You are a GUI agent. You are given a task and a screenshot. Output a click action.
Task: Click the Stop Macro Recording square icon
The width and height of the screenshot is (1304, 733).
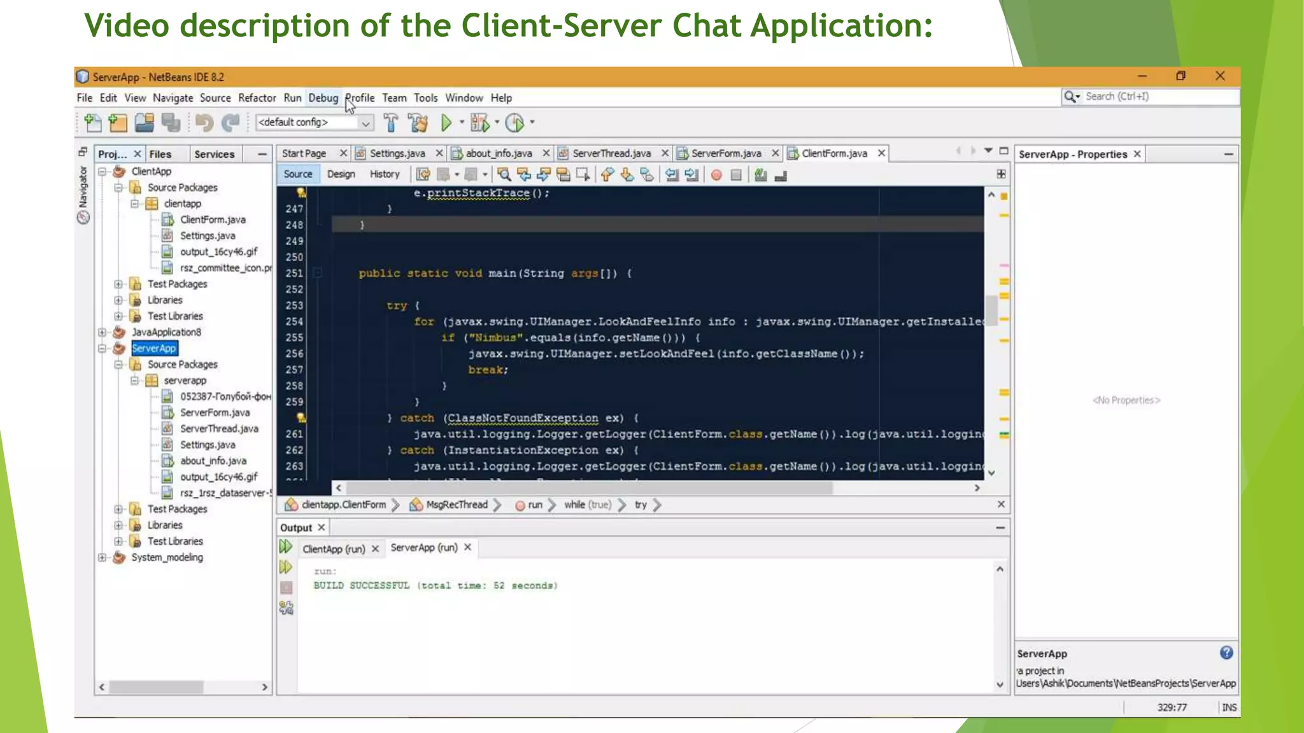coord(736,175)
